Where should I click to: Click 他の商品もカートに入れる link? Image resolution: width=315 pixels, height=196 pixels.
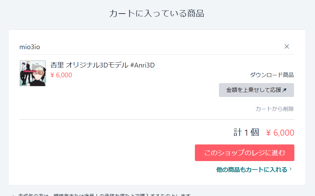(252, 170)
